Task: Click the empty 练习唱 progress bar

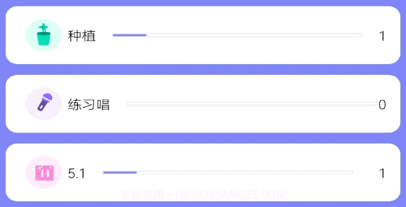Action: click(251, 103)
